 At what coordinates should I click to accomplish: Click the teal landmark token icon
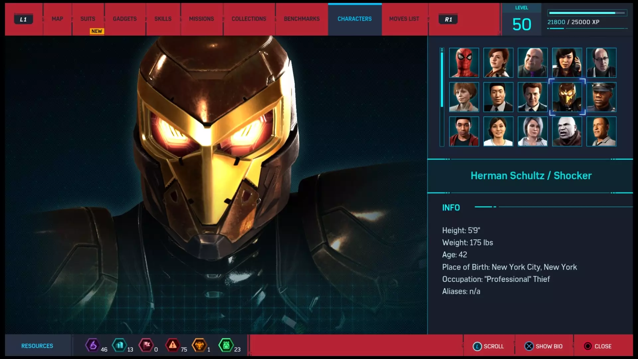(119, 345)
